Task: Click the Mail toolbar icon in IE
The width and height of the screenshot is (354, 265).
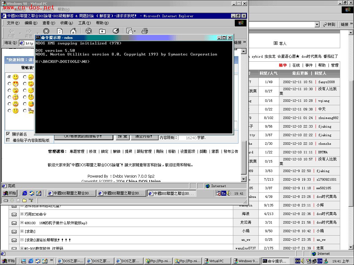Action: point(130,31)
